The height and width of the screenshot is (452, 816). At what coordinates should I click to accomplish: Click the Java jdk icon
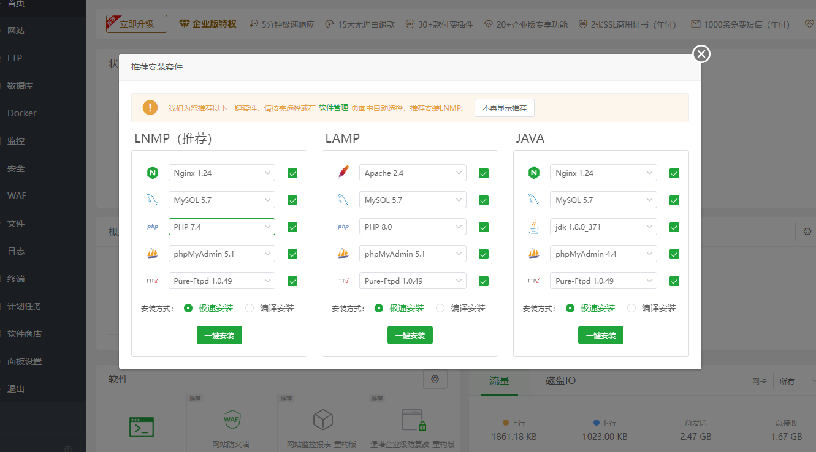(x=534, y=227)
